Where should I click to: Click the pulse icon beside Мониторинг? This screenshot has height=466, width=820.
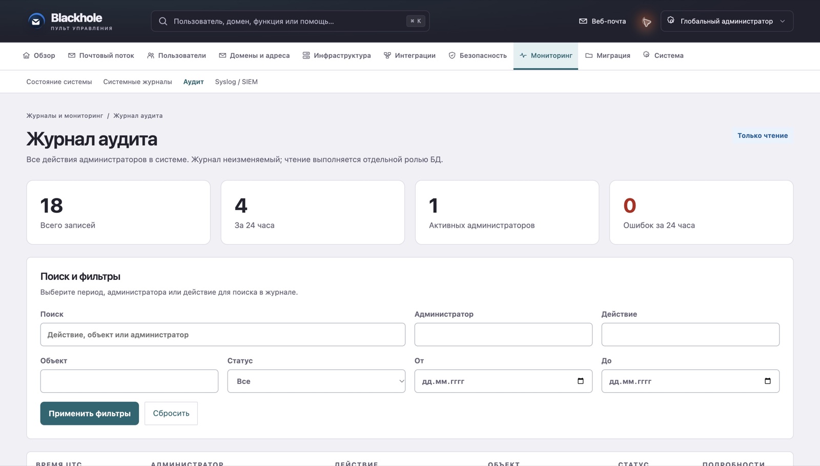(523, 55)
